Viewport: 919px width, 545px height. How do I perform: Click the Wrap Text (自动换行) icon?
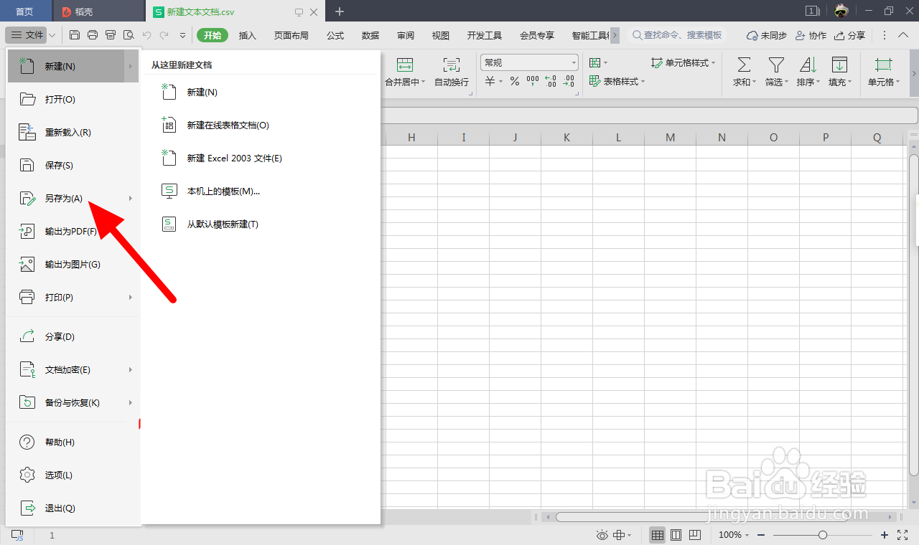(452, 65)
